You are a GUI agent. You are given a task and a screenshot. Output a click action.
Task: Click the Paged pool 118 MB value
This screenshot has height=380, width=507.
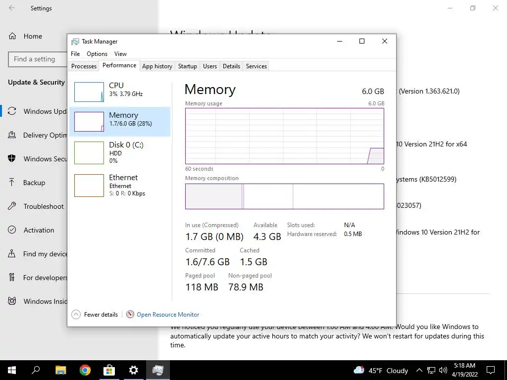click(202, 287)
